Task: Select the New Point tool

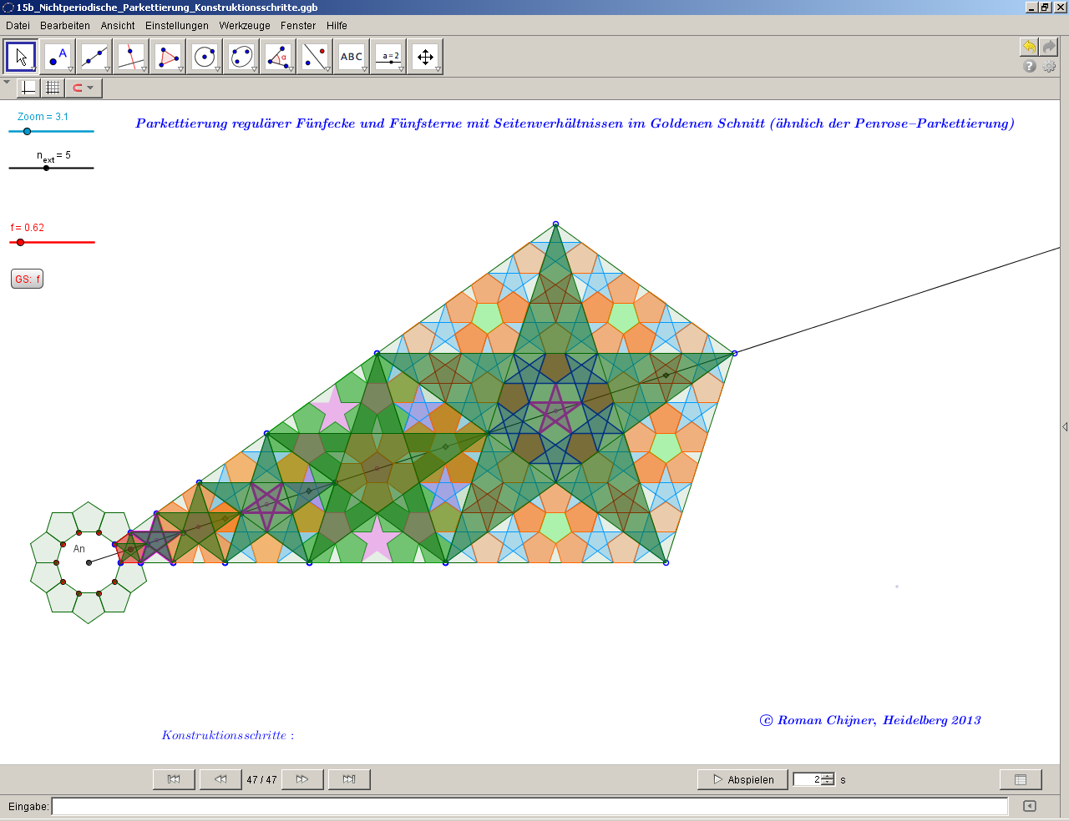Action: click(x=58, y=57)
